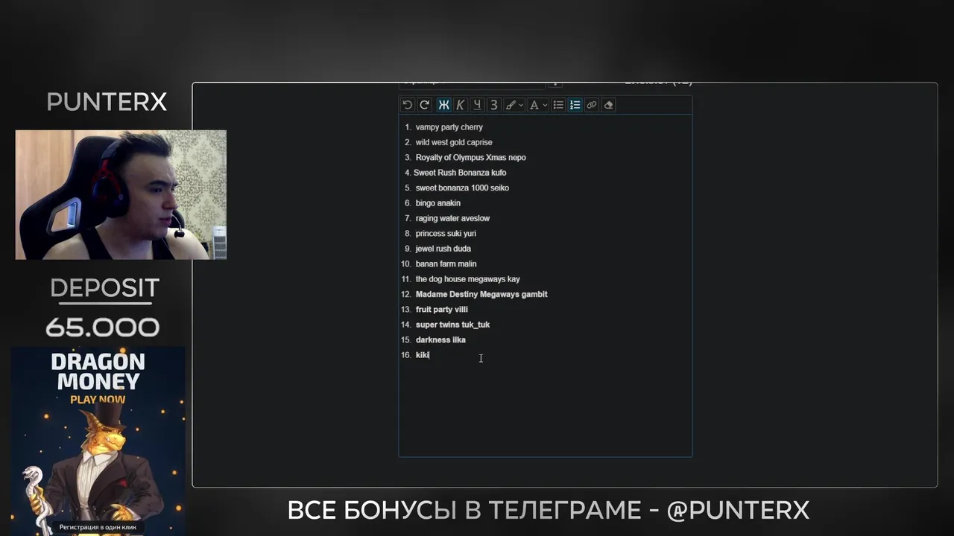Click the redo arrow in editor toolbar
Viewport: 954px width, 536px height.
tap(424, 105)
